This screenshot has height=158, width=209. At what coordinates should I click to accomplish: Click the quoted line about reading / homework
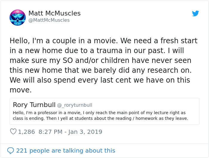click(x=100, y=118)
